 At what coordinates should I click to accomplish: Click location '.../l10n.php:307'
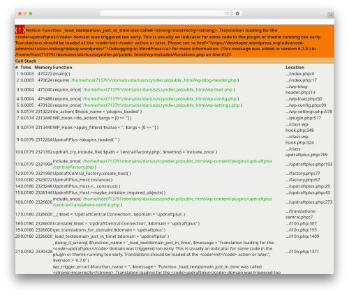click(301, 223)
